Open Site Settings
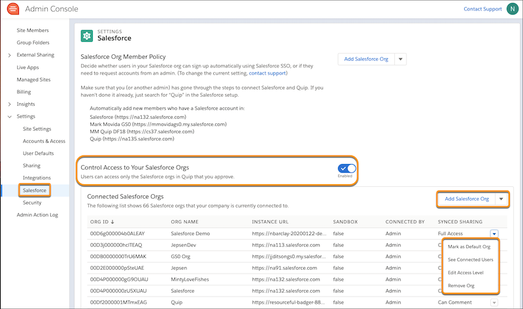Screen dimensions: 523x309 37,129
